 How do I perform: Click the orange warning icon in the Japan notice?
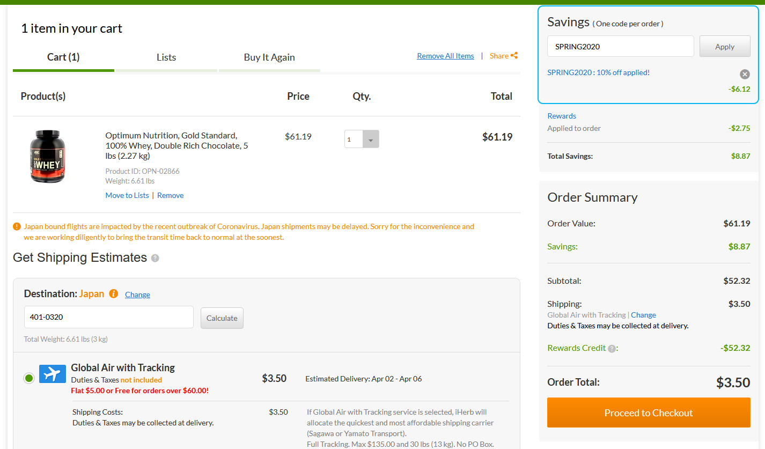pos(17,227)
